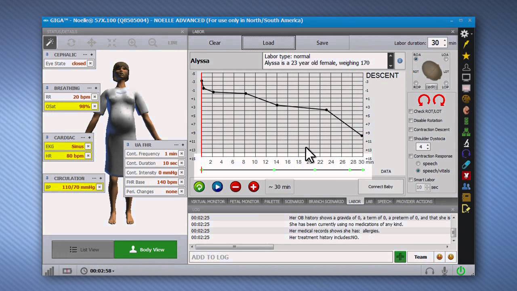Switch to the FETAL MONITOR tab
Image resolution: width=517 pixels, height=291 pixels.
(x=244, y=201)
